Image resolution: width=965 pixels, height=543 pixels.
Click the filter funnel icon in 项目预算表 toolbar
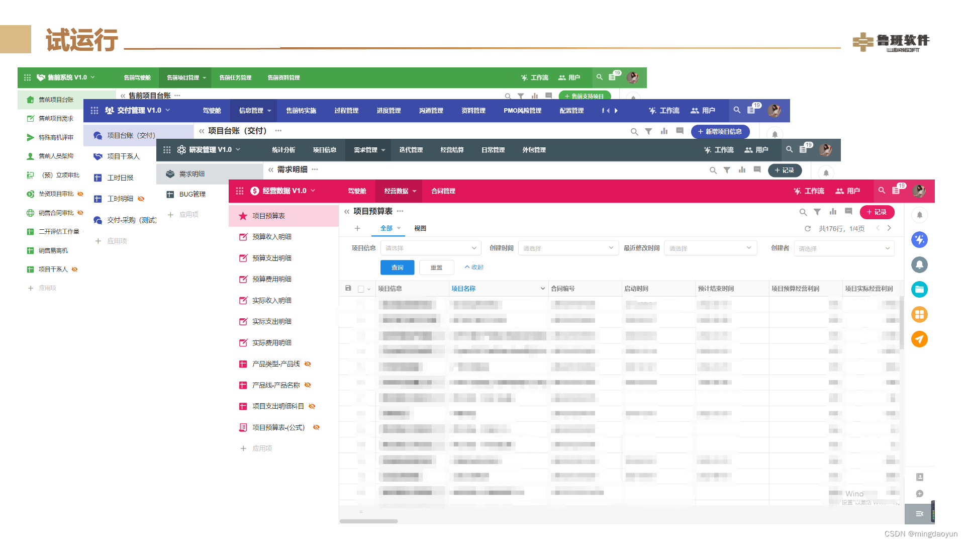click(x=817, y=212)
